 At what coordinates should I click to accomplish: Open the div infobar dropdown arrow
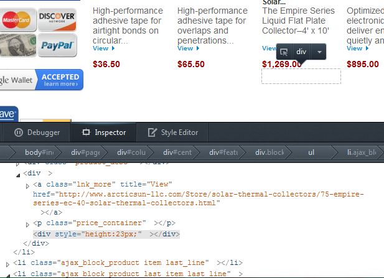319,52
